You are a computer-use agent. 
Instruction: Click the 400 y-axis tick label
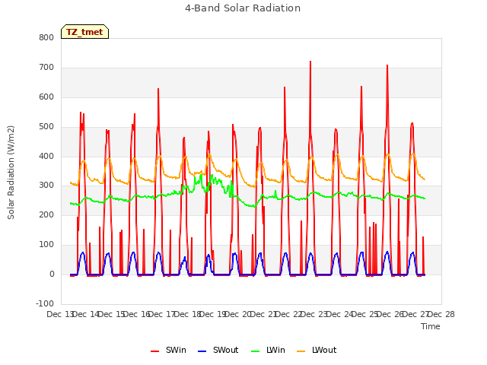click(46, 156)
